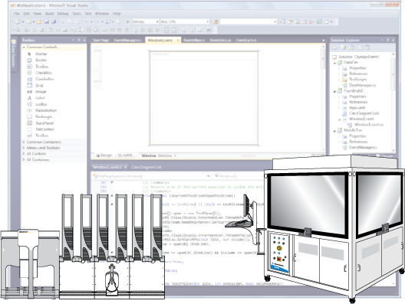Pick the CheckBox control icon in Toolbox
Viewport: 405px width, 304px height.
pyautogui.click(x=29, y=73)
